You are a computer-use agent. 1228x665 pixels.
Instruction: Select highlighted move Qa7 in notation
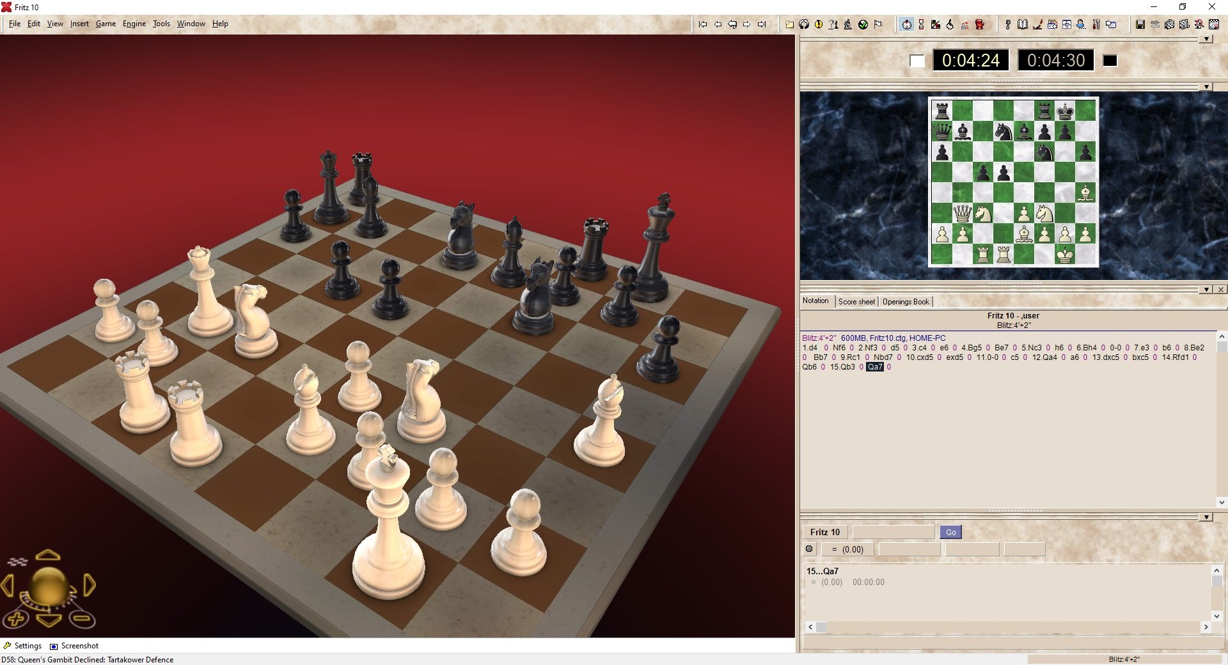click(875, 367)
